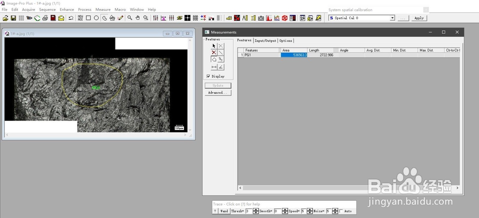
Task: Select the Features tab in Measurements
Action: coord(244,40)
